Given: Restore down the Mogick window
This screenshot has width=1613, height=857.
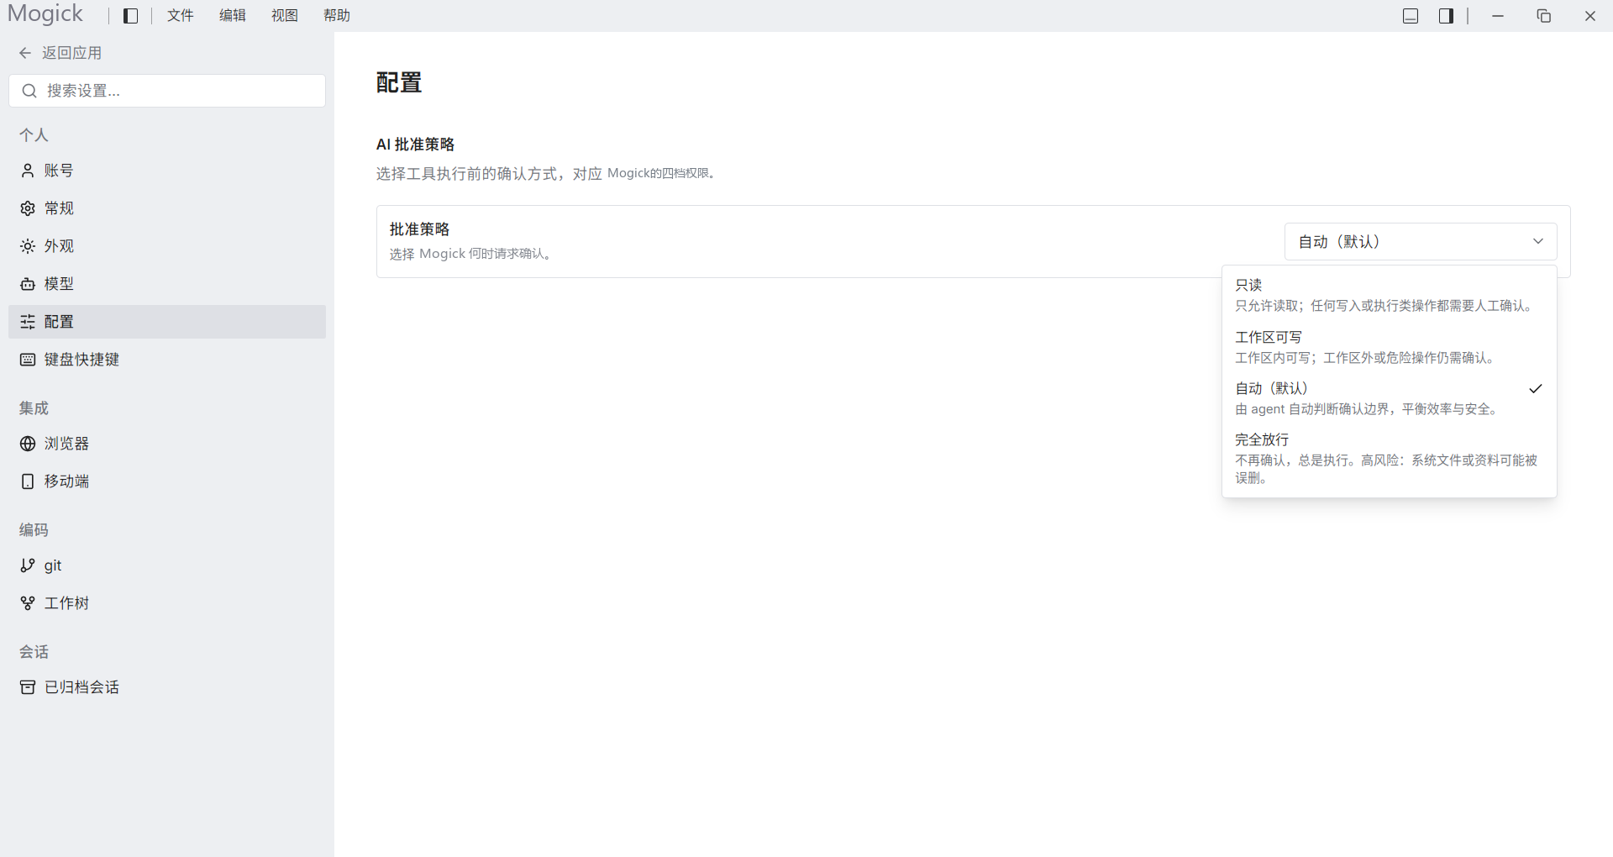Looking at the screenshot, I should click(x=1544, y=16).
